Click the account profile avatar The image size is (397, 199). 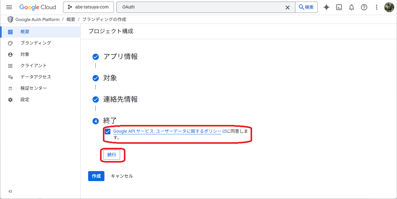pos(389,7)
